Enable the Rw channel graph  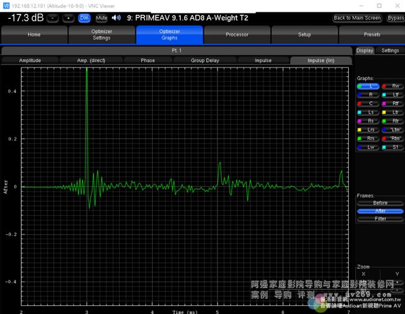(393, 86)
